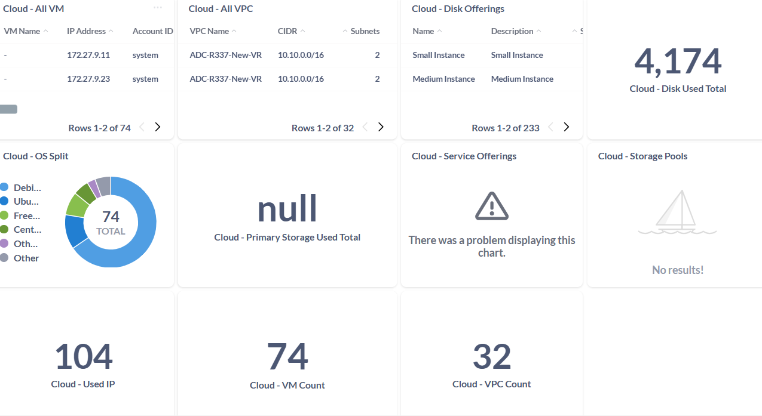The height and width of the screenshot is (416, 762).
Task: Sort Disk Offerings by Description column
Action: pyautogui.click(x=512, y=31)
